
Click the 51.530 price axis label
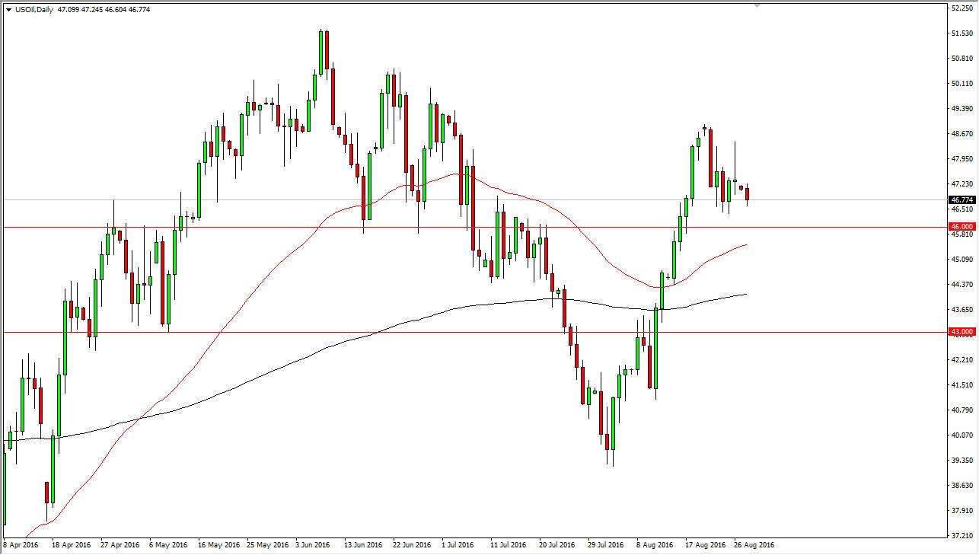[x=962, y=33]
